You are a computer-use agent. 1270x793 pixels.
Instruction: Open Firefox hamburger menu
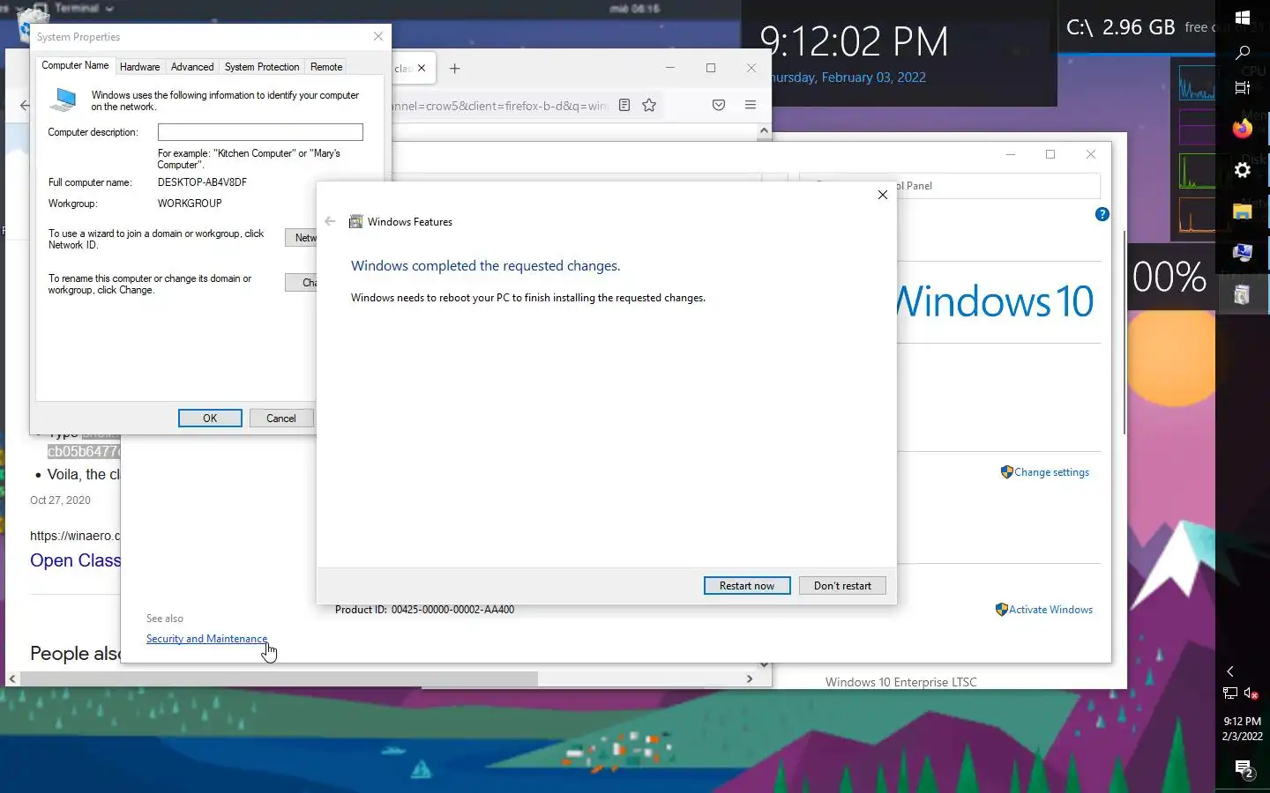click(x=751, y=105)
